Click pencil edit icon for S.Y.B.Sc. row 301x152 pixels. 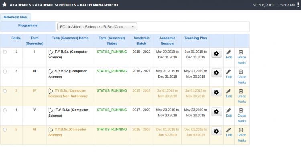point(228,72)
